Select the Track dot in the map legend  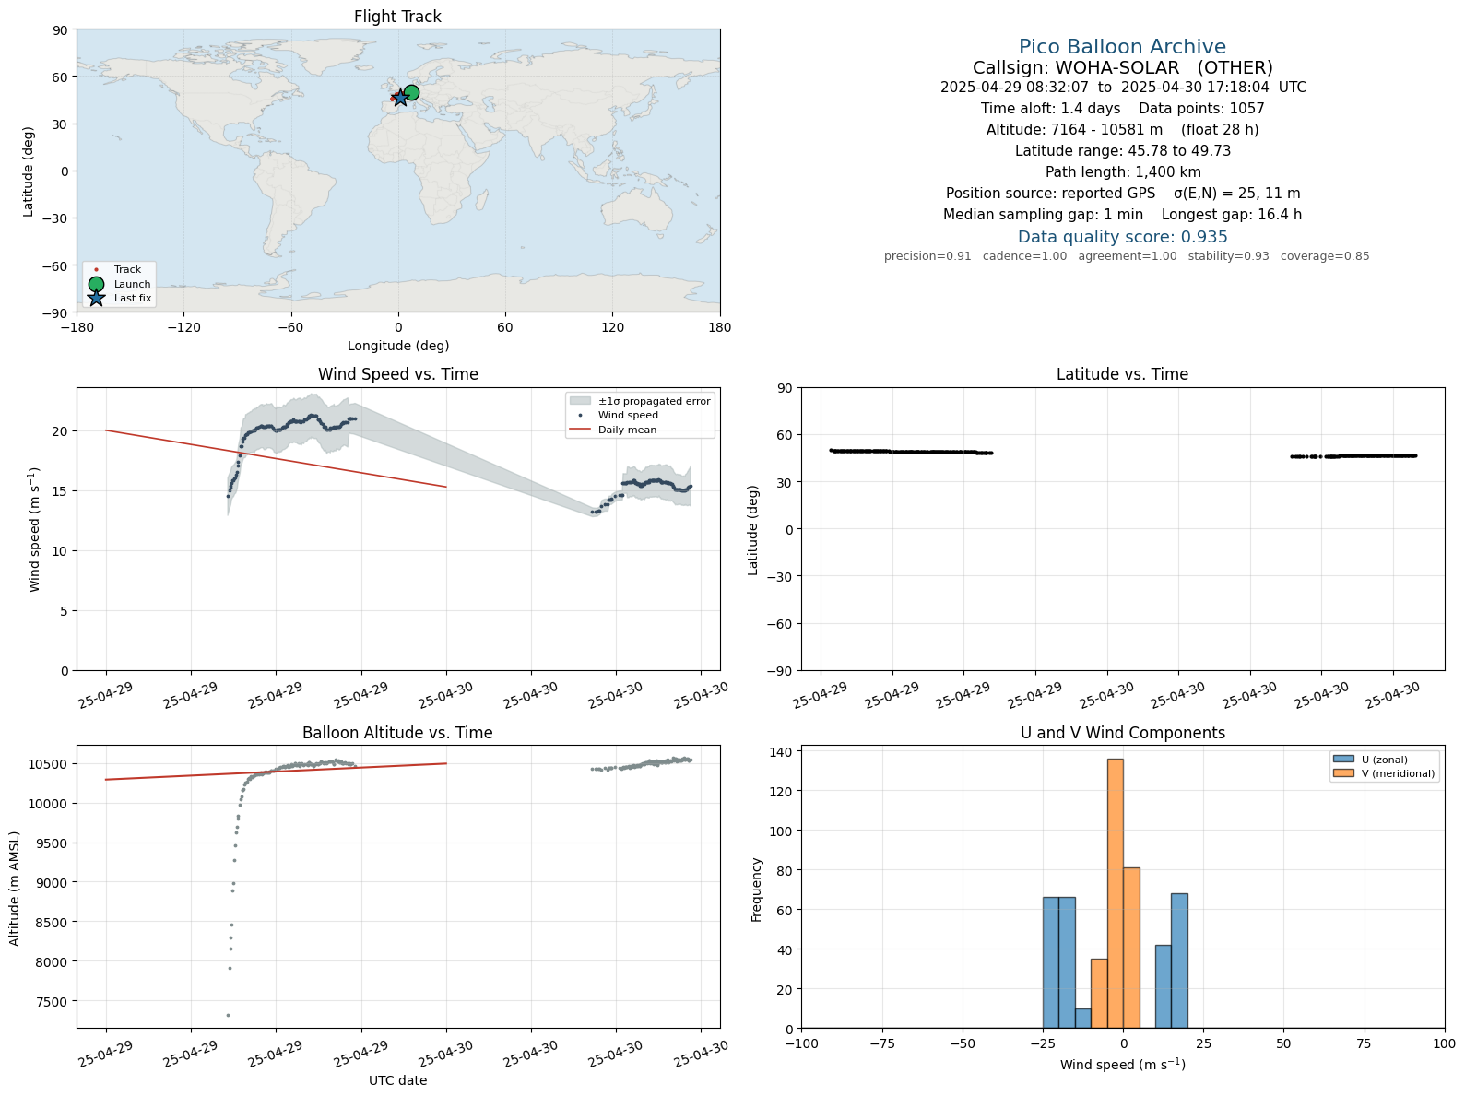click(96, 270)
